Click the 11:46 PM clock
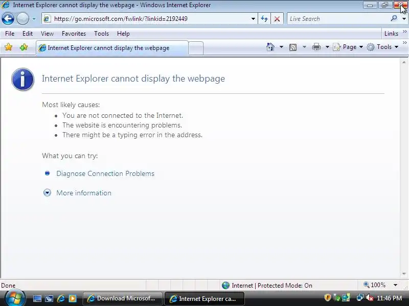 (x=389, y=298)
